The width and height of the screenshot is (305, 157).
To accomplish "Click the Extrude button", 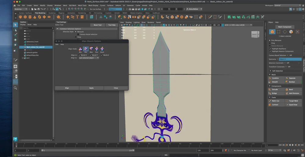I will tap(276, 90).
